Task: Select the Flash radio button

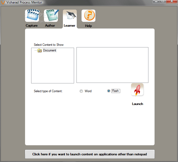Action: pyautogui.click(x=109, y=91)
